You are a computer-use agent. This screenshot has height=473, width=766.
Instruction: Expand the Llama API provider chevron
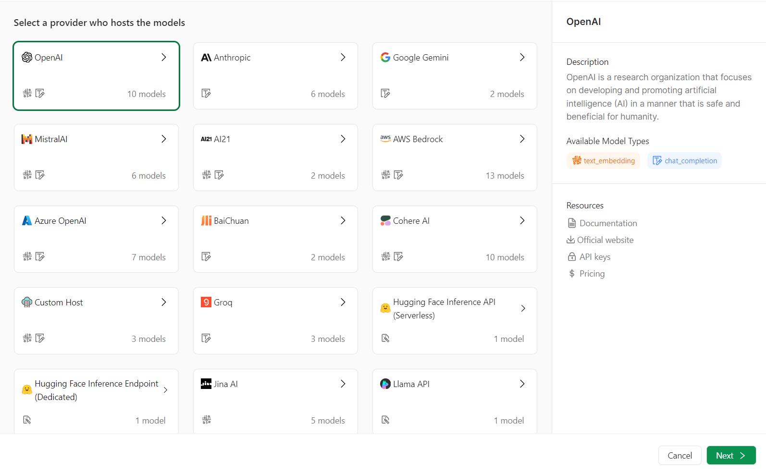pos(522,384)
